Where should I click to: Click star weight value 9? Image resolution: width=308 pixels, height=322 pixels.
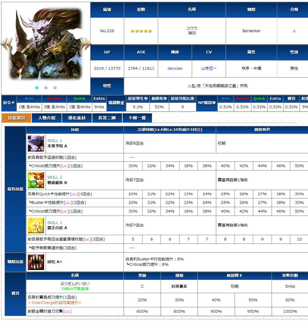[x=183, y=107]
